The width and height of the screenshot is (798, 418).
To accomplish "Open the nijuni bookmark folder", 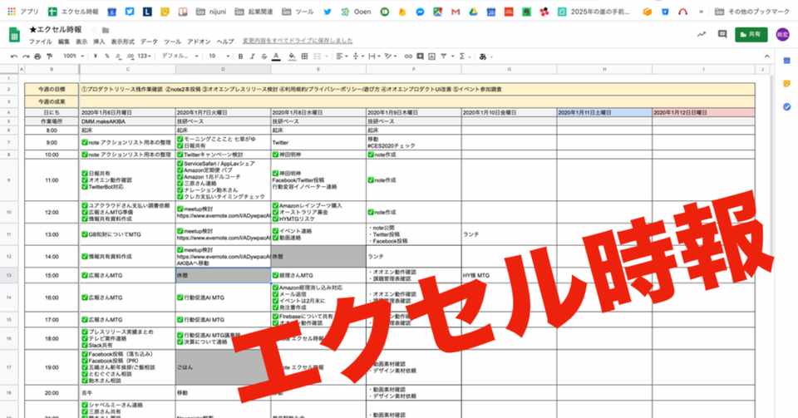I will tap(210, 11).
